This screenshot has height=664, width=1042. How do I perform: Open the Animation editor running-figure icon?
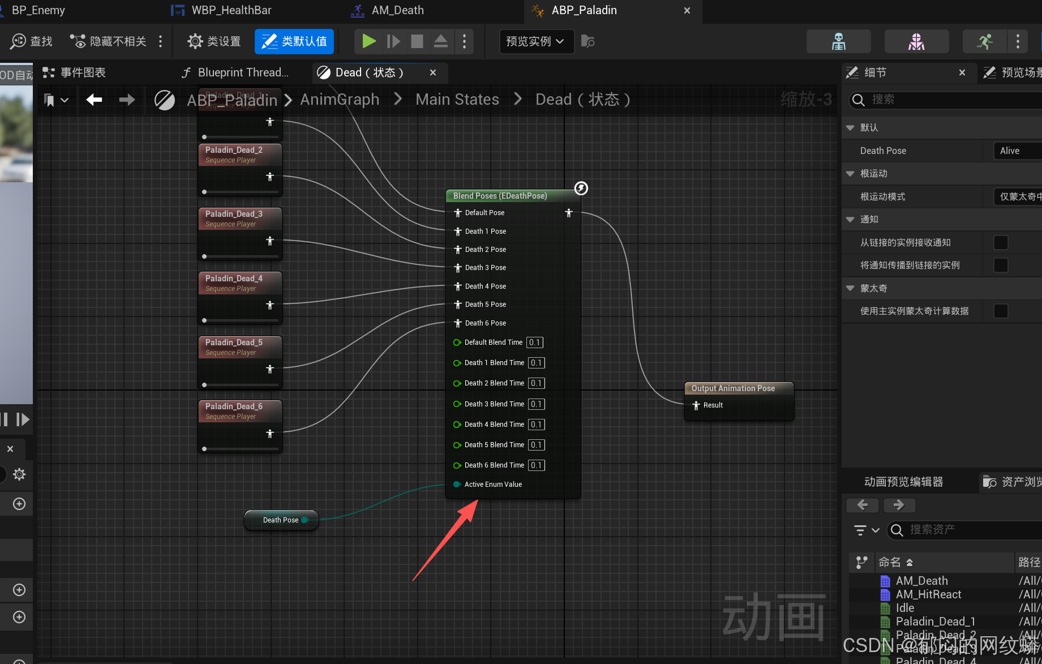tap(985, 41)
